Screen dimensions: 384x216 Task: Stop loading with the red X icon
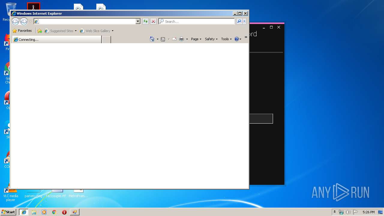[153, 21]
